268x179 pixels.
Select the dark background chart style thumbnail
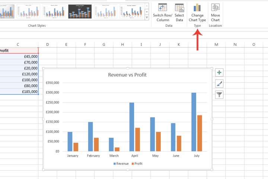(x=80, y=12)
